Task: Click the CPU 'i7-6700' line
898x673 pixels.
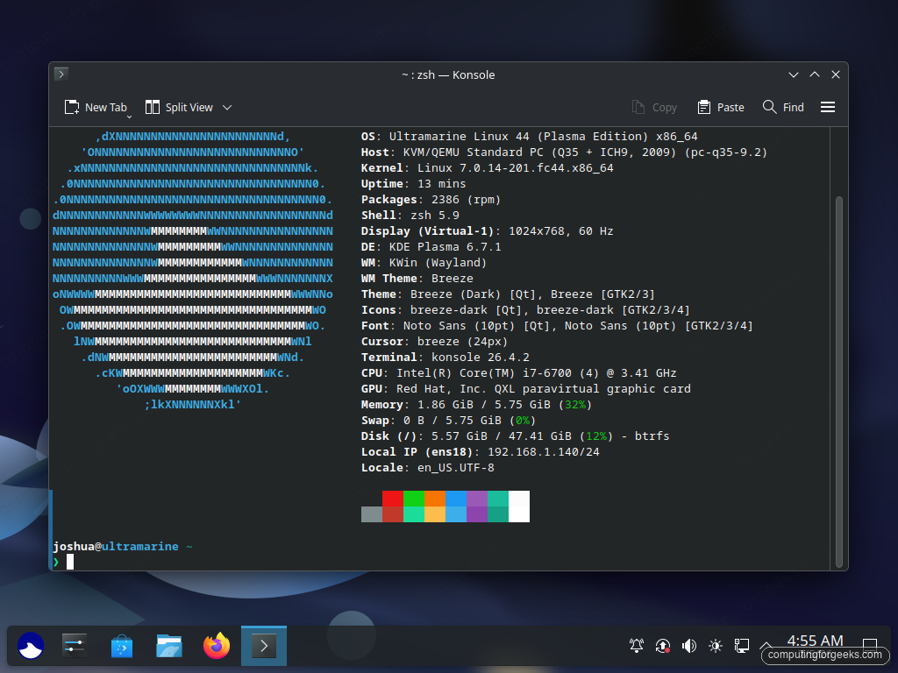Action: click(x=519, y=373)
